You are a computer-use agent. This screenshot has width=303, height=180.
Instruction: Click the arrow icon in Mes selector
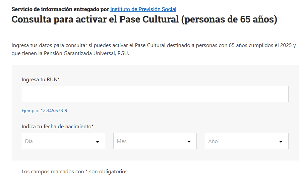coord(189,142)
